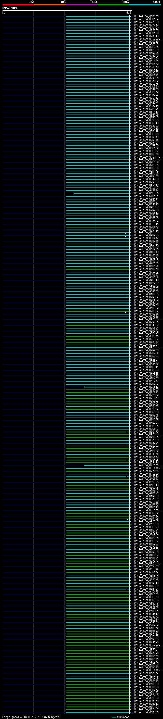Click the short alignment bar for B6EBE6
163x719 pixels.
[x=102, y=193]
